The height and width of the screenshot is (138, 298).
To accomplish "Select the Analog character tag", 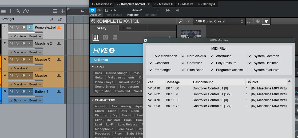I will [x=126, y=107].
